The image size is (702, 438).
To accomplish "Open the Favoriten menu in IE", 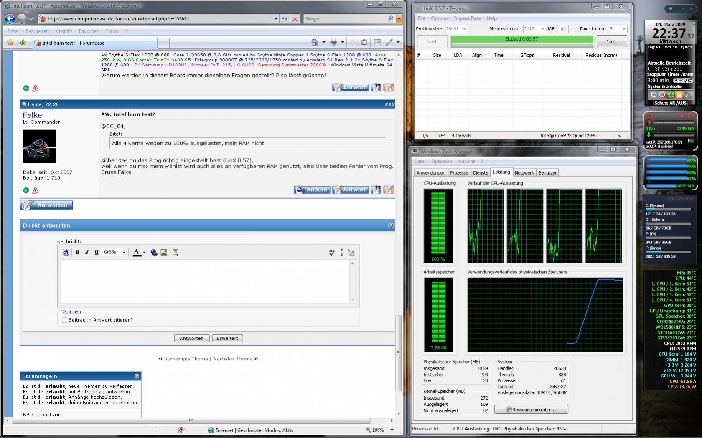I will click(x=89, y=31).
